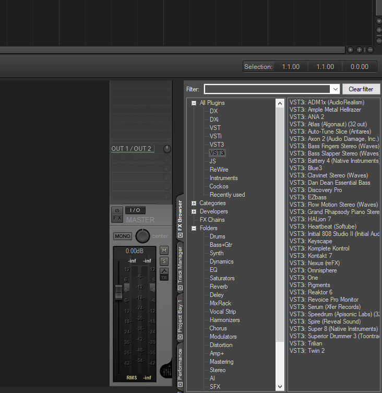Viewport: 382px width, 393px height.
Task: Toggle the master FX bypass power button
Action: click(x=117, y=210)
